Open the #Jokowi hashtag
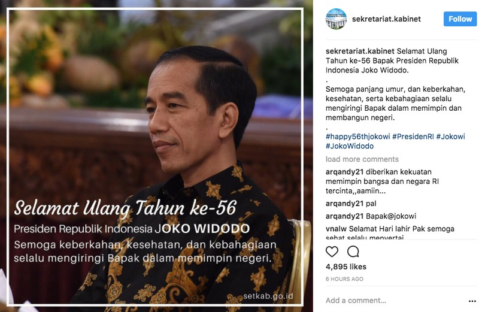Viewport: 479px width, 312px height. click(x=451, y=137)
